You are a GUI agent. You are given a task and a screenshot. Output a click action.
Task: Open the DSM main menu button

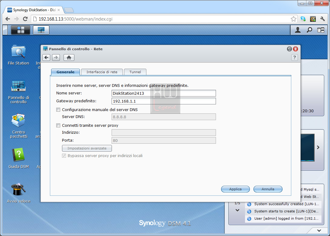(20, 30)
